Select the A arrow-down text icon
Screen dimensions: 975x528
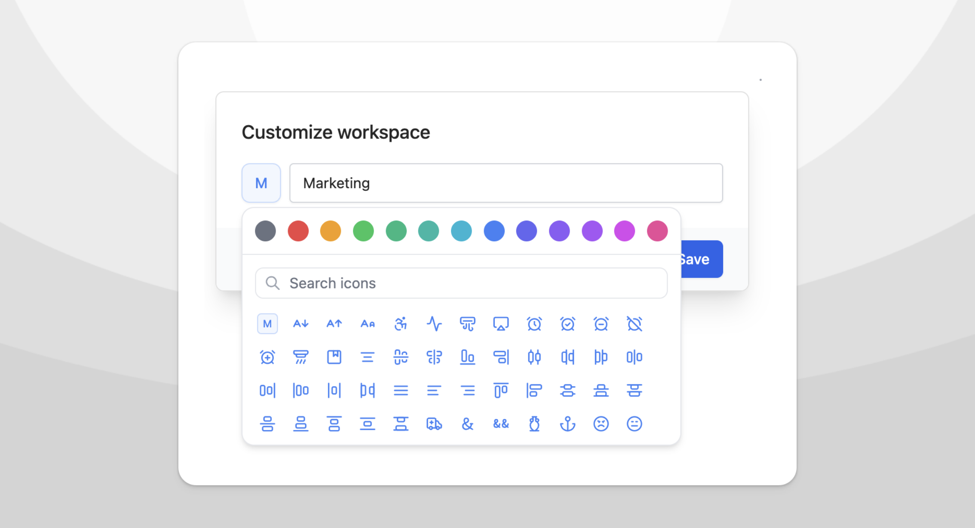(x=300, y=324)
